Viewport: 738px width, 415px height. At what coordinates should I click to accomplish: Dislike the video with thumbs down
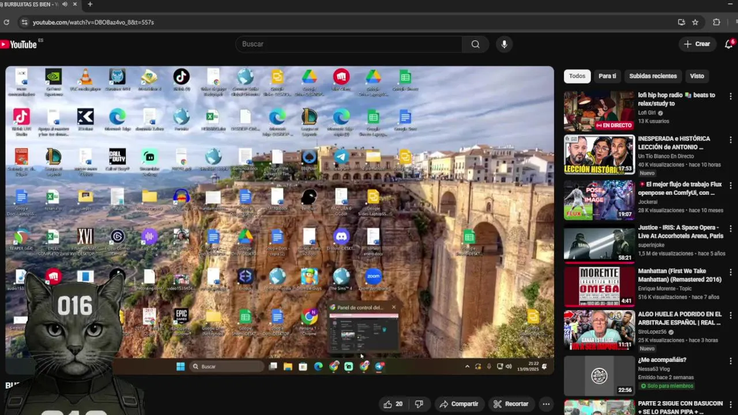(x=419, y=404)
